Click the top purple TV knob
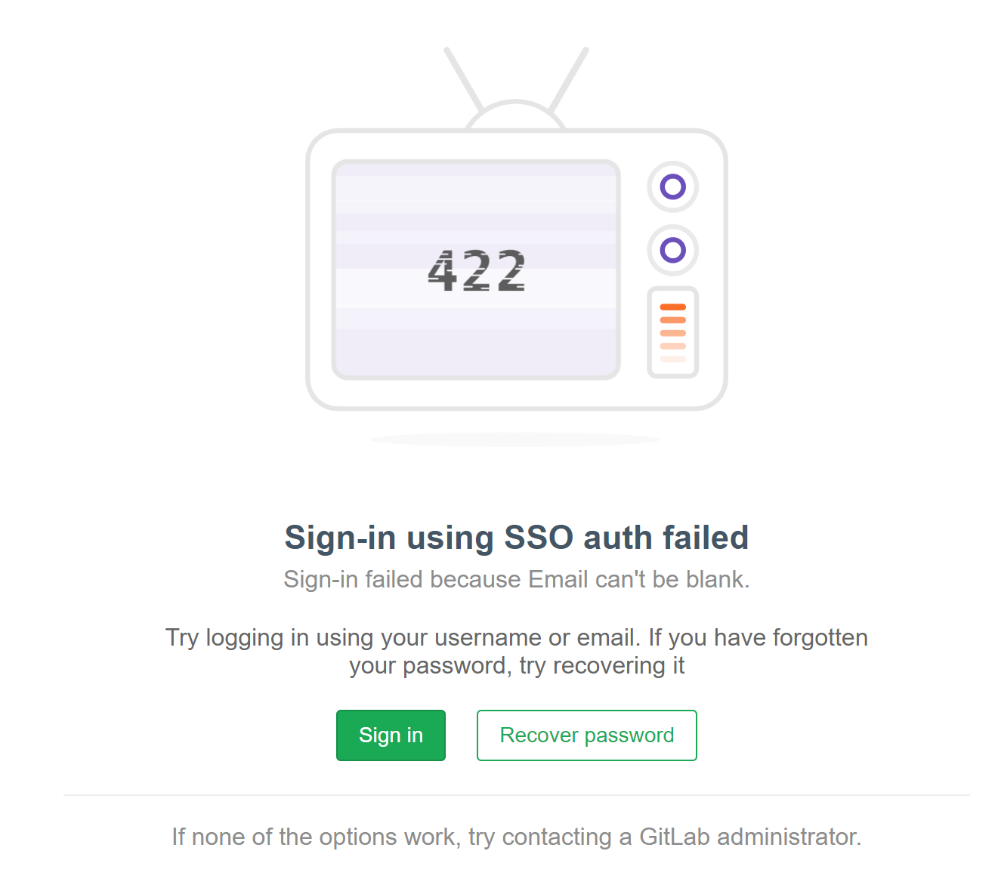The height and width of the screenshot is (891, 998). click(x=672, y=187)
